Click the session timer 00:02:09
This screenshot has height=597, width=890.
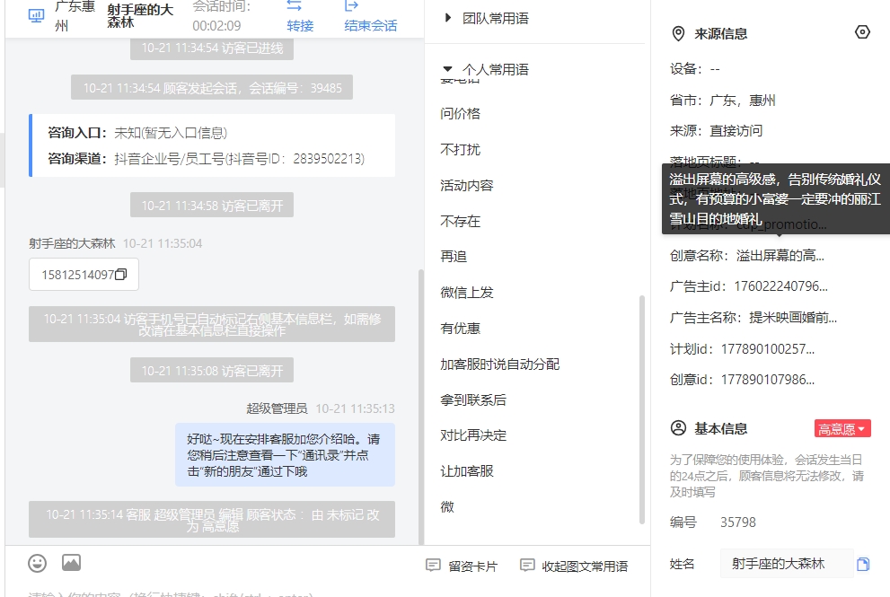(x=216, y=25)
